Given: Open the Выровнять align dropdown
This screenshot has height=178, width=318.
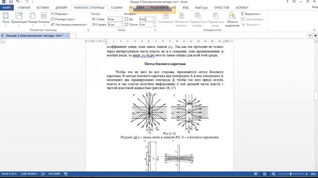Looking at the screenshot, I should pyautogui.click(x=251, y=14).
